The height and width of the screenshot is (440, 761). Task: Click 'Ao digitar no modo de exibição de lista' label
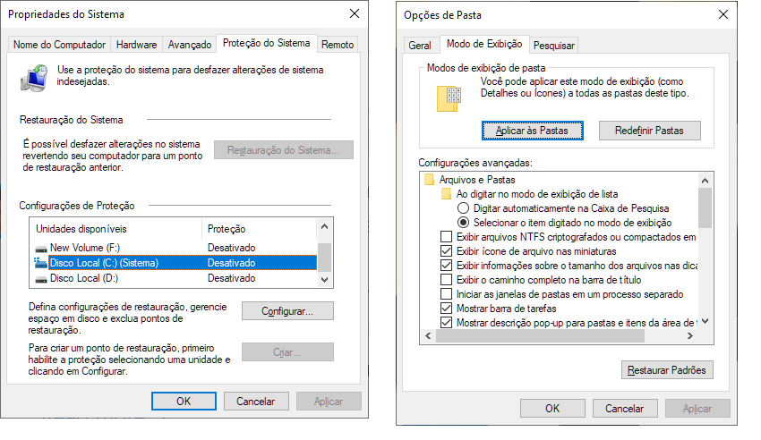537,194
